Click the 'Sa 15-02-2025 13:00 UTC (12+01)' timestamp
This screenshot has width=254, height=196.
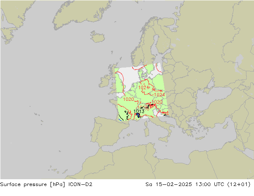pyautogui.click(x=198, y=184)
